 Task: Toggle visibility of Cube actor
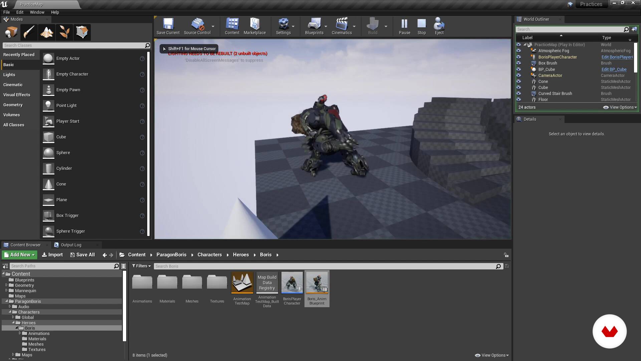coord(518,87)
